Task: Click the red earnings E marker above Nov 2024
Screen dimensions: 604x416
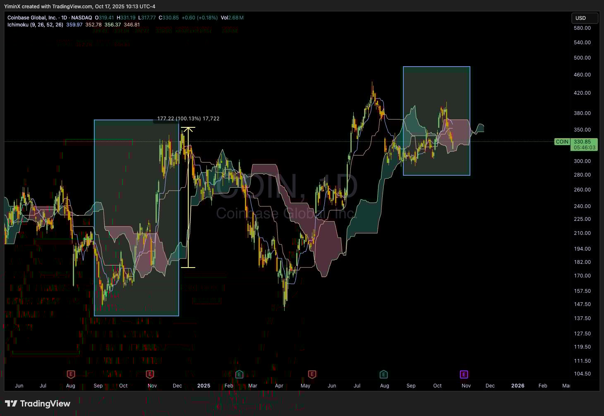Action: coord(150,374)
